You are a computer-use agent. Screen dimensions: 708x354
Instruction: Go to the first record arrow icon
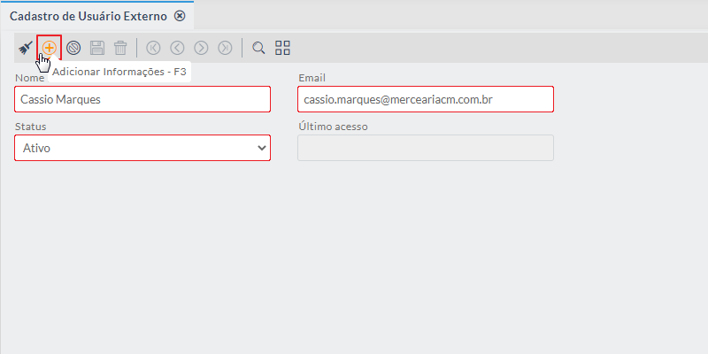click(154, 48)
